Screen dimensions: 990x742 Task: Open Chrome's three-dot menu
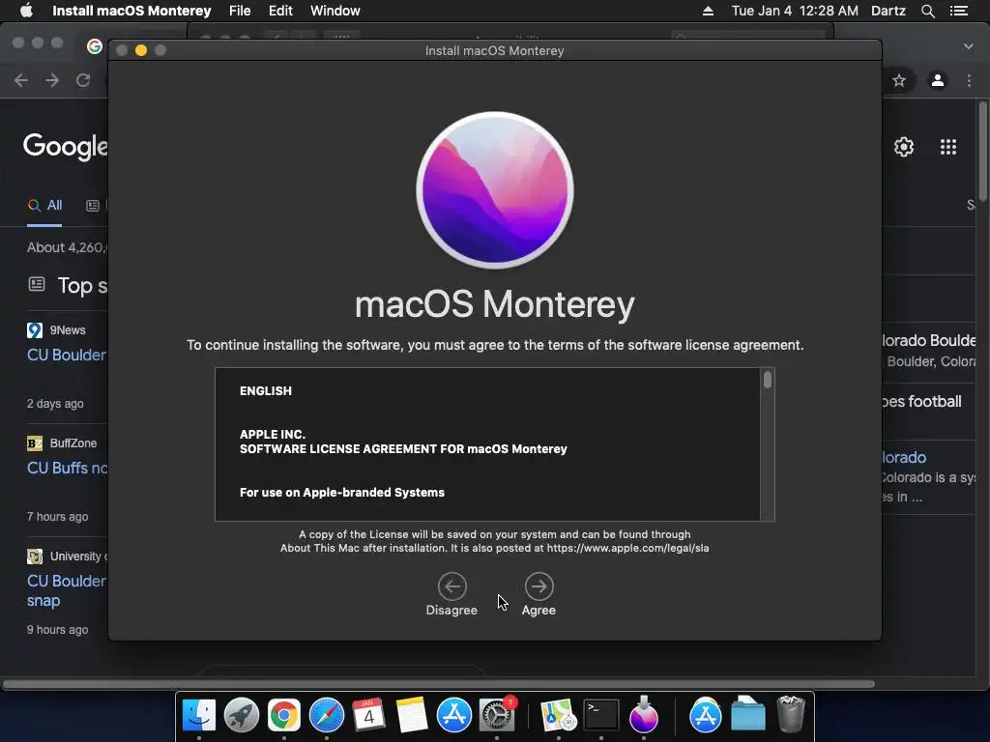click(x=969, y=80)
